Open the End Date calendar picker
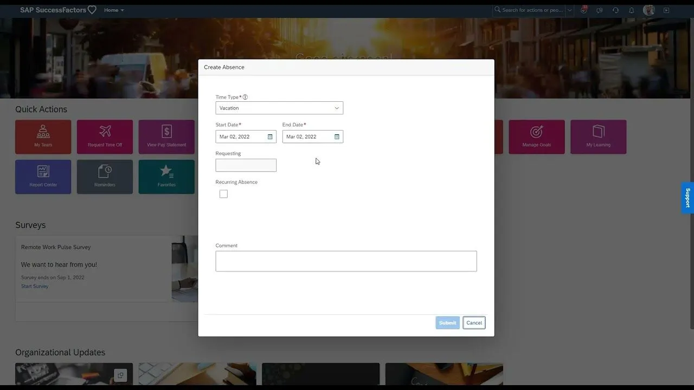Viewport: 694px width, 390px height. pyautogui.click(x=337, y=137)
